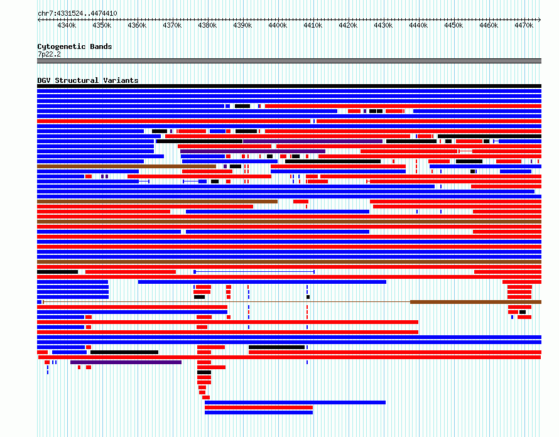Click the 4450k ruler label
This screenshot has width=559, height=437.
453,25
